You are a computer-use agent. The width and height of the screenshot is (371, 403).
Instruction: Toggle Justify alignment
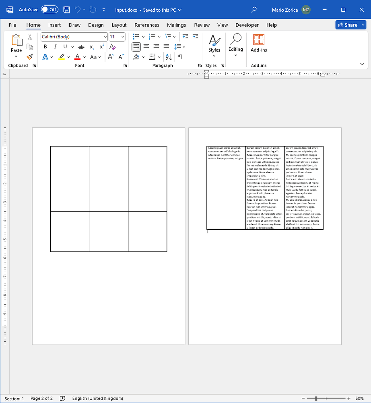166,47
